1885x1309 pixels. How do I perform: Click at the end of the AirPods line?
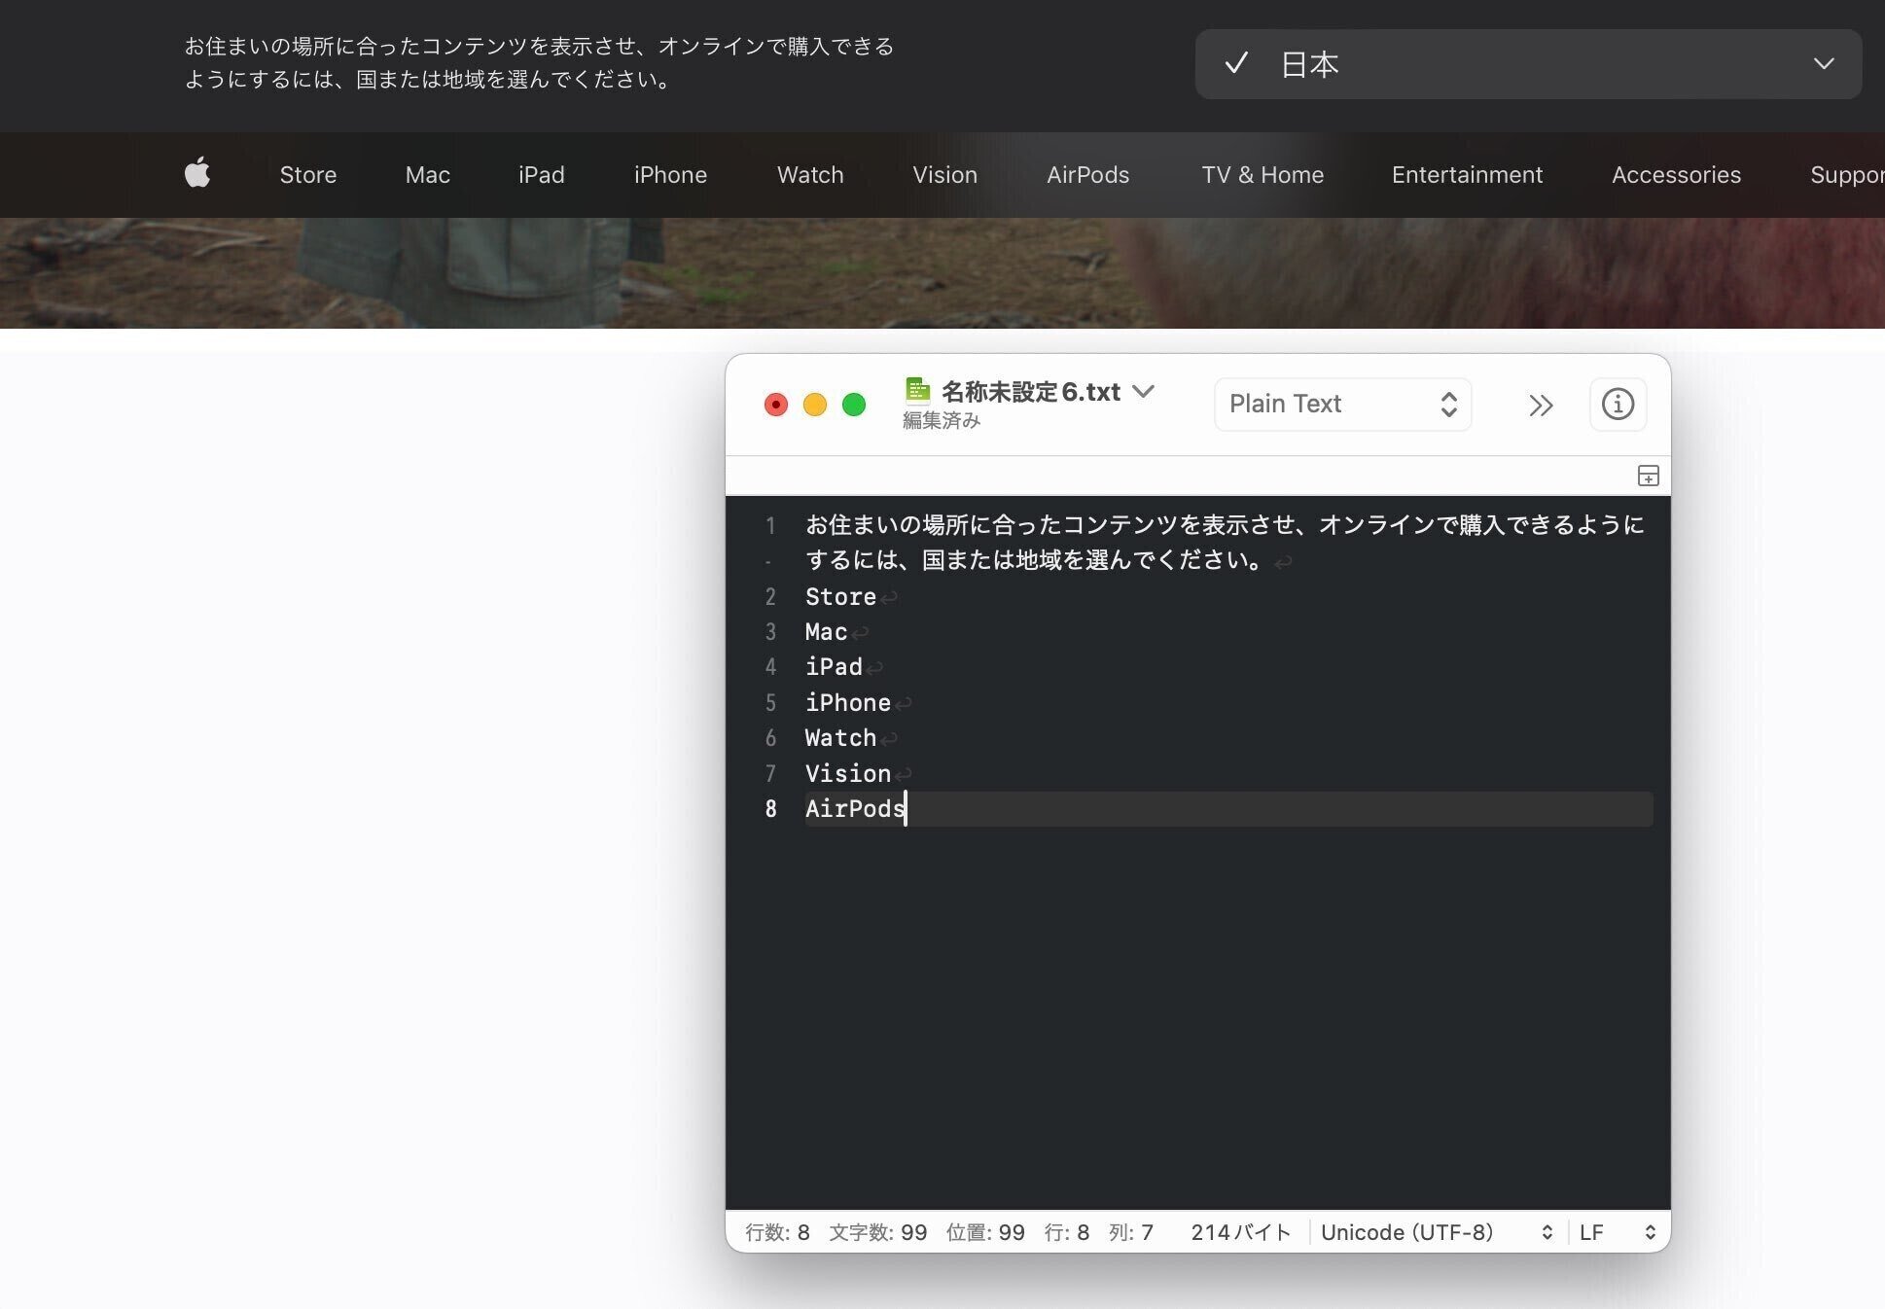pos(906,808)
